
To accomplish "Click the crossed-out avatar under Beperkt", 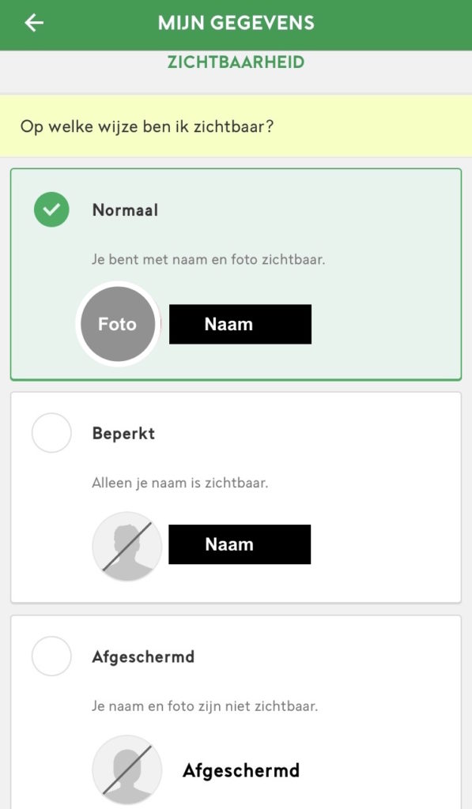I will point(127,546).
